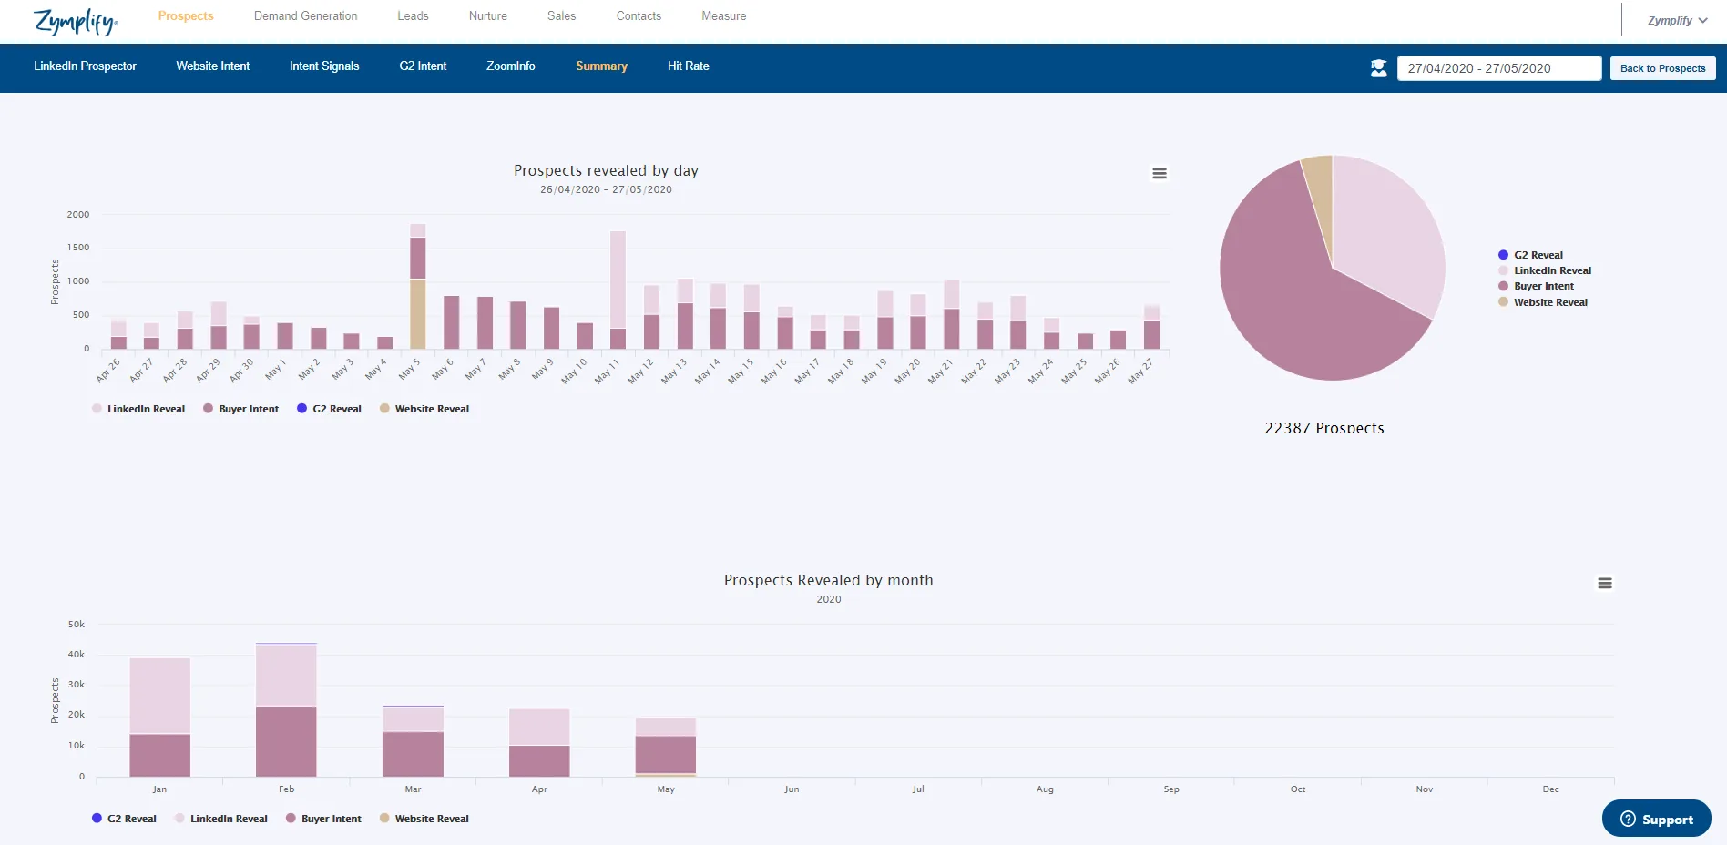Click the Apr 26 daily bar
This screenshot has height=845, width=1727.
click(x=118, y=334)
